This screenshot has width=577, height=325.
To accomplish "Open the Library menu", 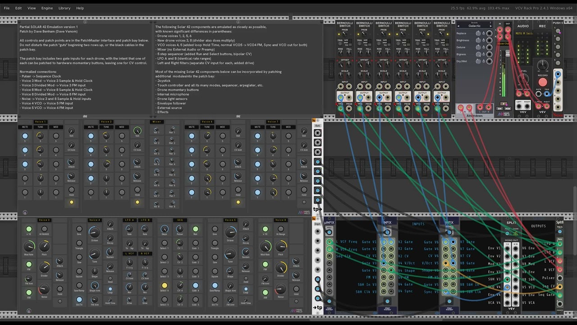I will tap(64, 8).
